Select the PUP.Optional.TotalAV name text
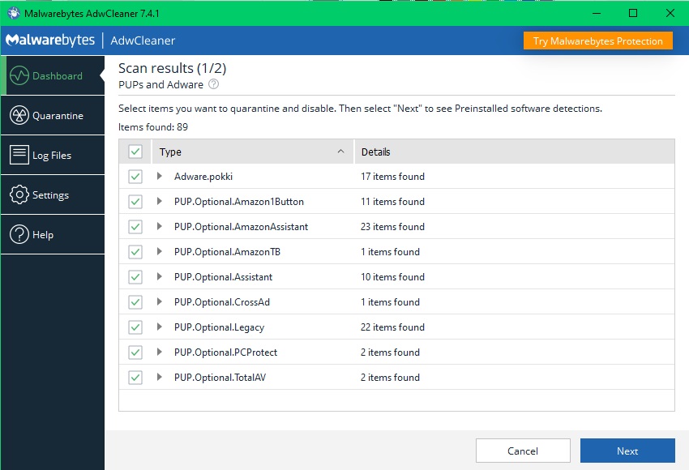Viewport: 689px width, 470px height. (220, 378)
